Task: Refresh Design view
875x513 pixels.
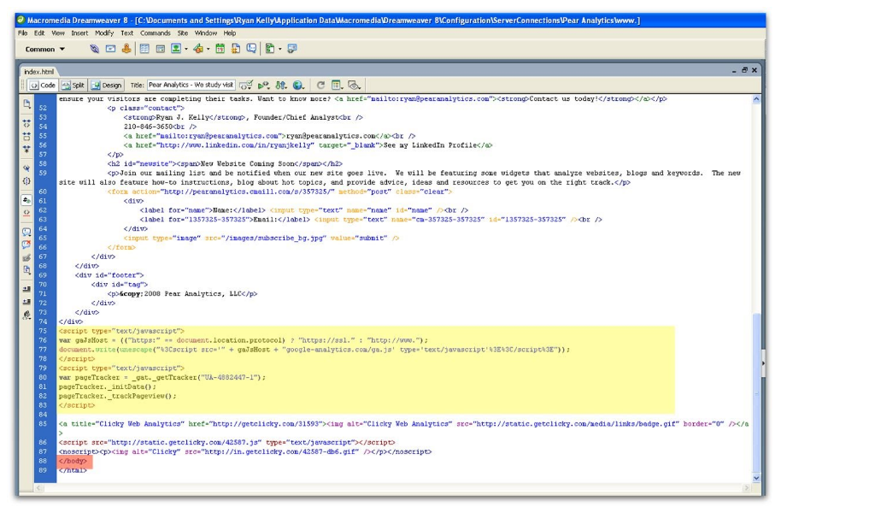Action: pos(320,85)
